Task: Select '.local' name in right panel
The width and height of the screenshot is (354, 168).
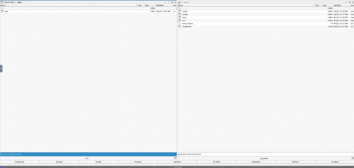Action: (184, 17)
